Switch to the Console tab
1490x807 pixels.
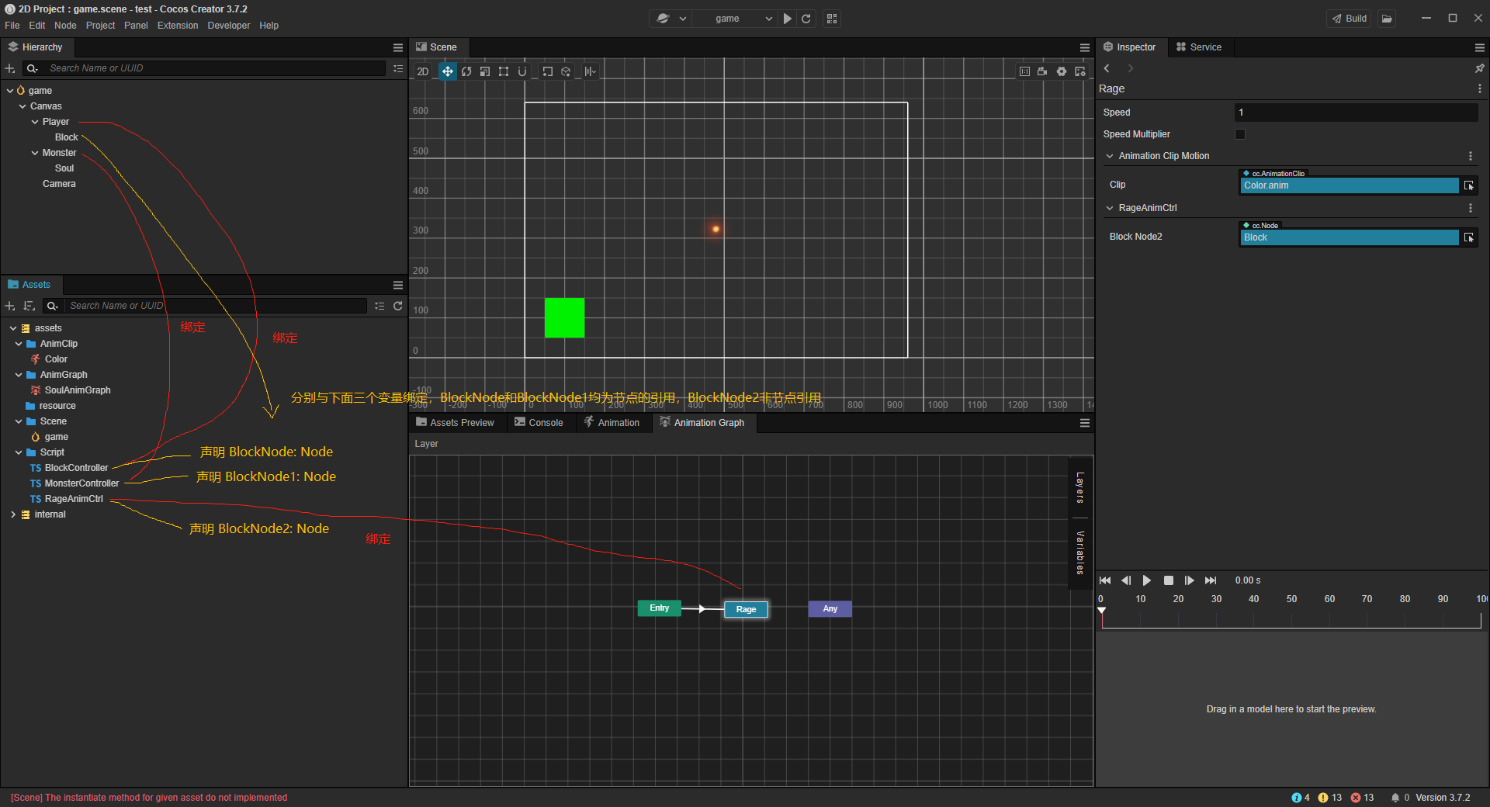(x=539, y=423)
